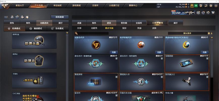Click the return arrow icon in top bar
The width and height of the screenshot is (219, 101).
click(206, 6)
